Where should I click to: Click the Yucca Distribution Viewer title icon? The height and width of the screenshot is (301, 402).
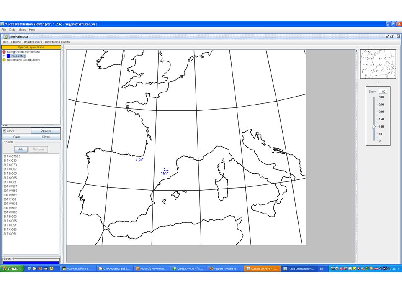point(3,24)
